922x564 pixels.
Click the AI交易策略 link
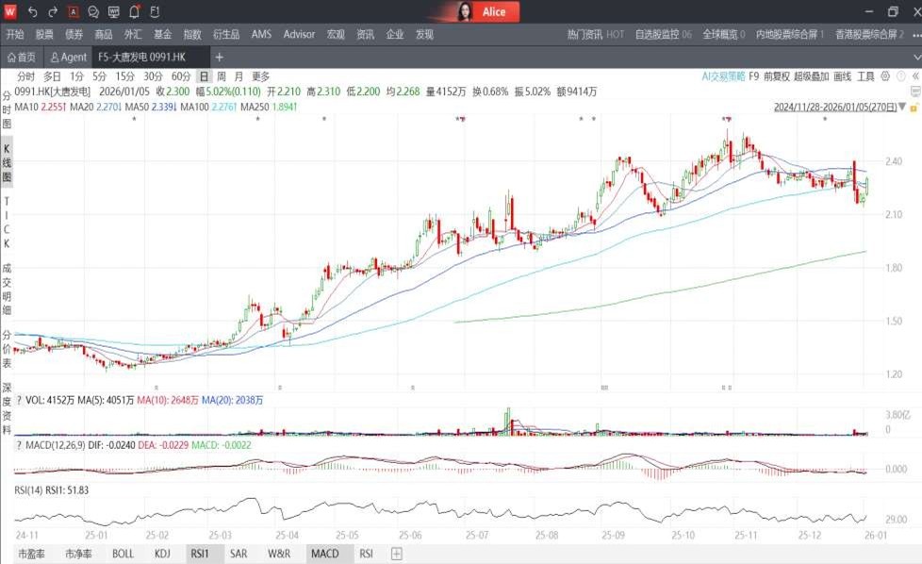click(x=723, y=76)
